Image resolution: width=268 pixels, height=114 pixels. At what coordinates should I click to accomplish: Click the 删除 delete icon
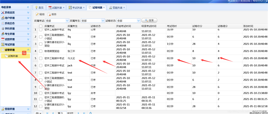coord(49,14)
